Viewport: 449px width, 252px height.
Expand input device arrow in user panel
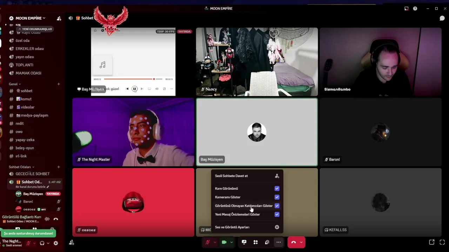(34, 243)
